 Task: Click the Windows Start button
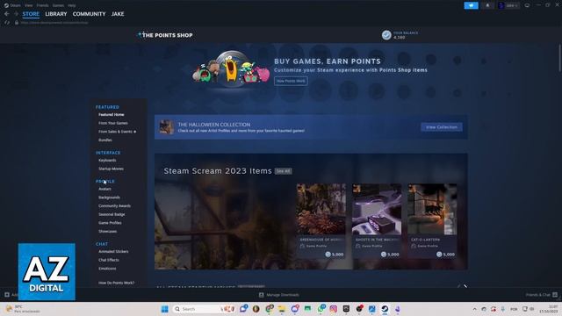tap(164, 309)
